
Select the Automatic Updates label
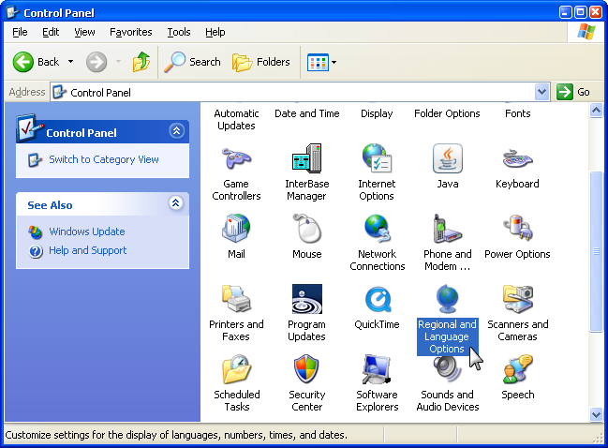pyautogui.click(x=236, y=119)
